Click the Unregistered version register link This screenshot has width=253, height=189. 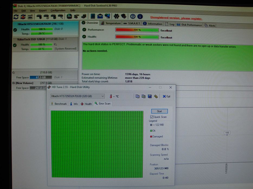click(x=176, y=18)
